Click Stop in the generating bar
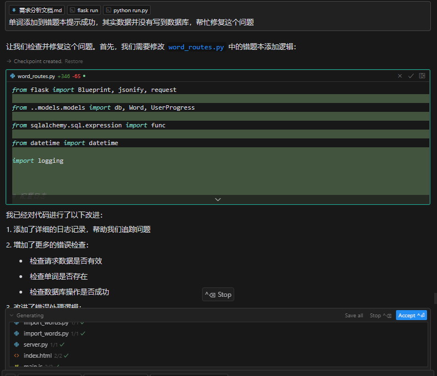 (381, 316)
